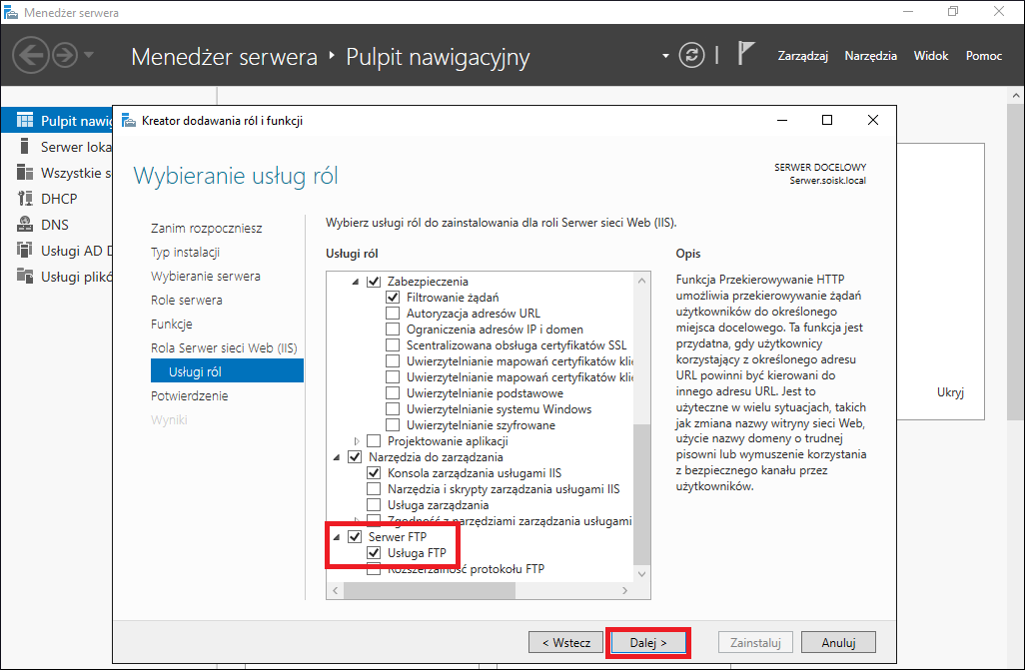
Task: Click the Usługi AD DS sidebar icon
Action: coord(25,250)
